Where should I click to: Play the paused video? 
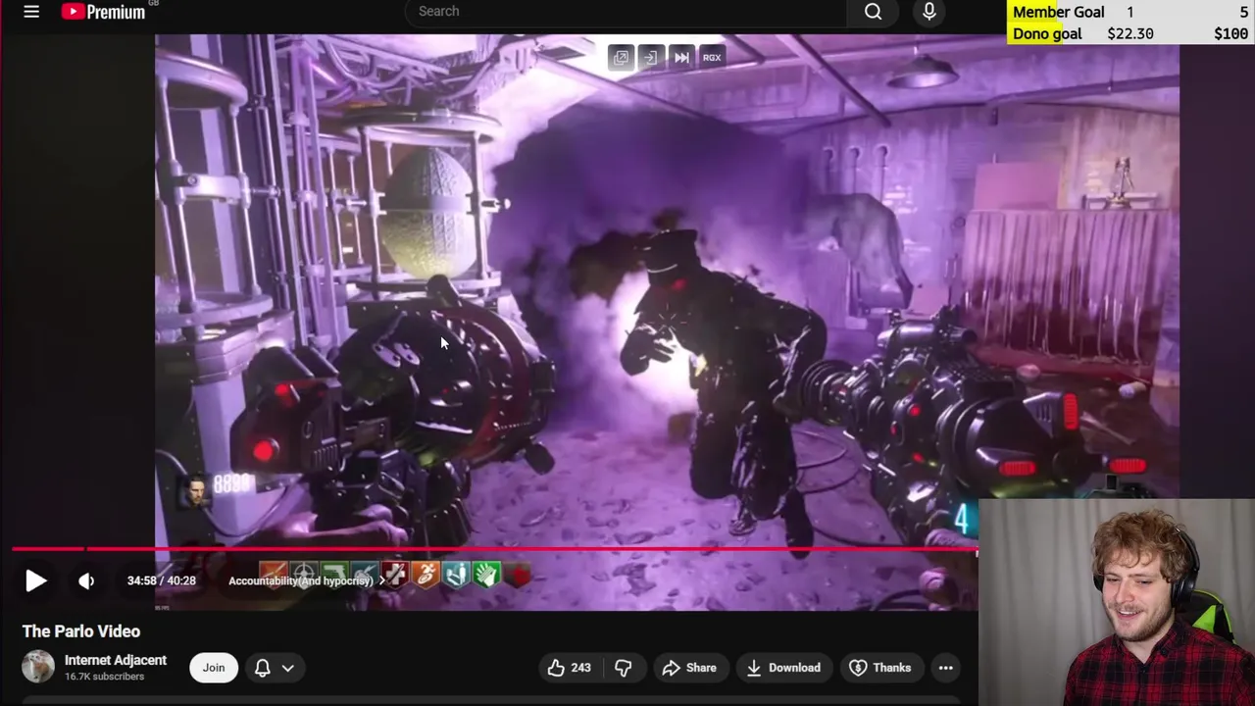[x=35, y=580]
